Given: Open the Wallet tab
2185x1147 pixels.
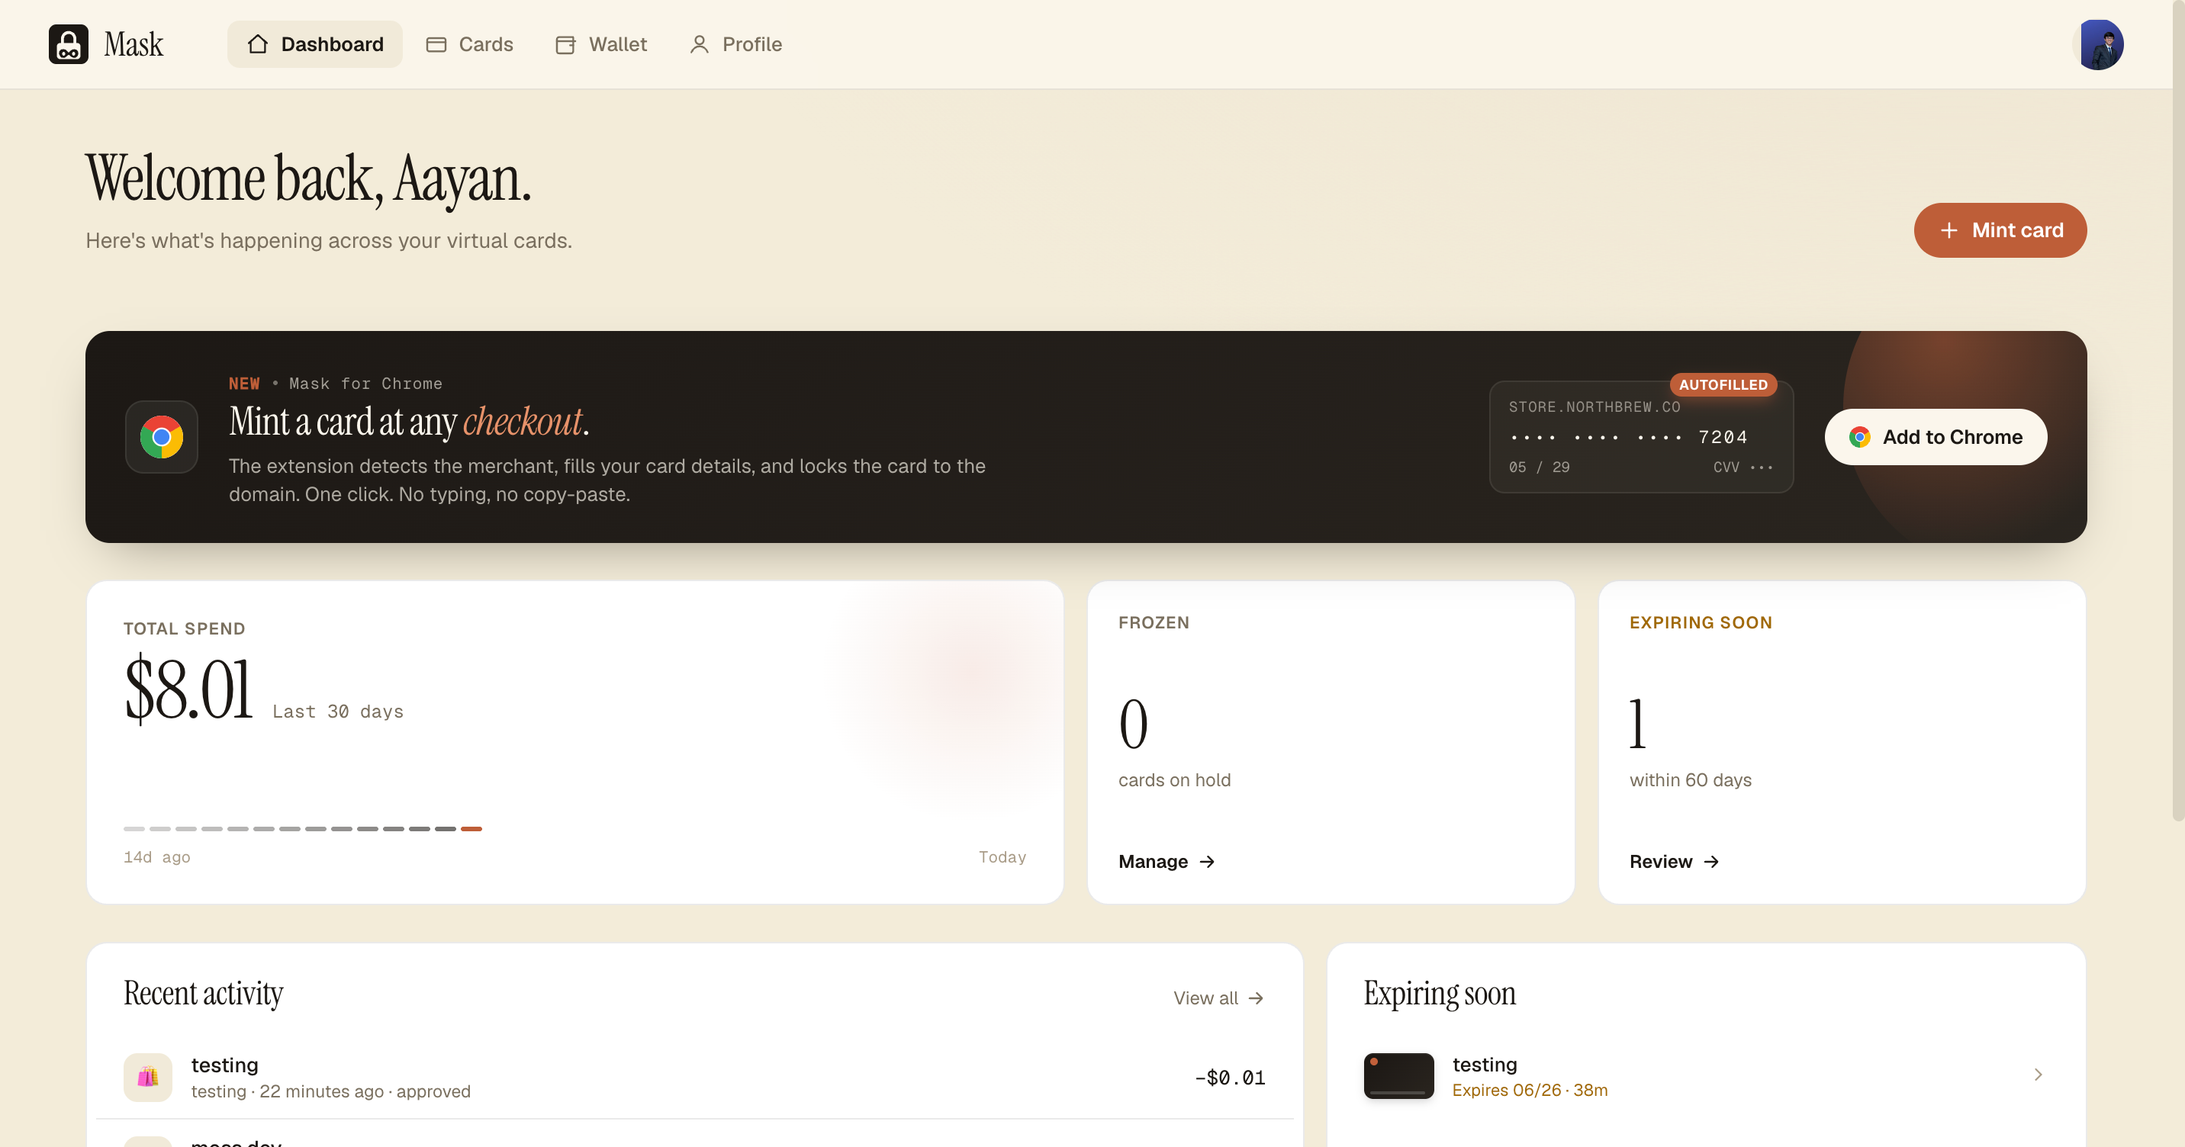Looking at the screenshot, I should point(600,44).
